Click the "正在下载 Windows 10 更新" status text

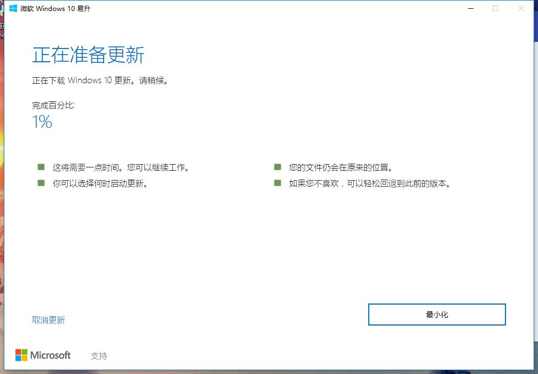pyautogui.click(x=100, y=80)
